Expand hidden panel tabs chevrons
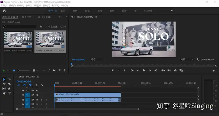Viewport: 219px width, 116px height. (x=67, y=17)
